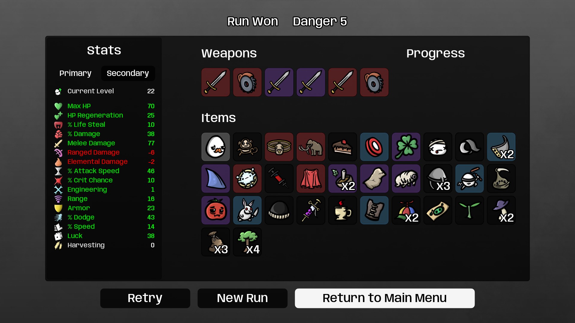Image resolution: width=575 pixels, height=323 pixels.
Task: Select the Secondary stats tab
Action: point(128,73)
